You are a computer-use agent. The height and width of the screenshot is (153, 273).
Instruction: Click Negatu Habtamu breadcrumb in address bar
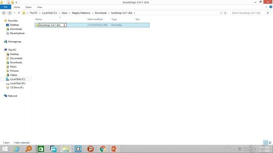point(81,13)
